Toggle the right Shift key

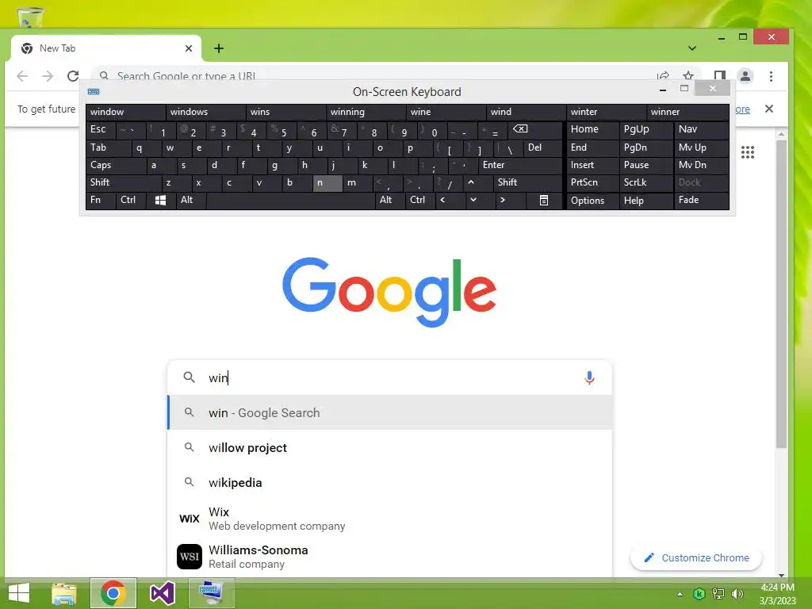coord(527,182)
